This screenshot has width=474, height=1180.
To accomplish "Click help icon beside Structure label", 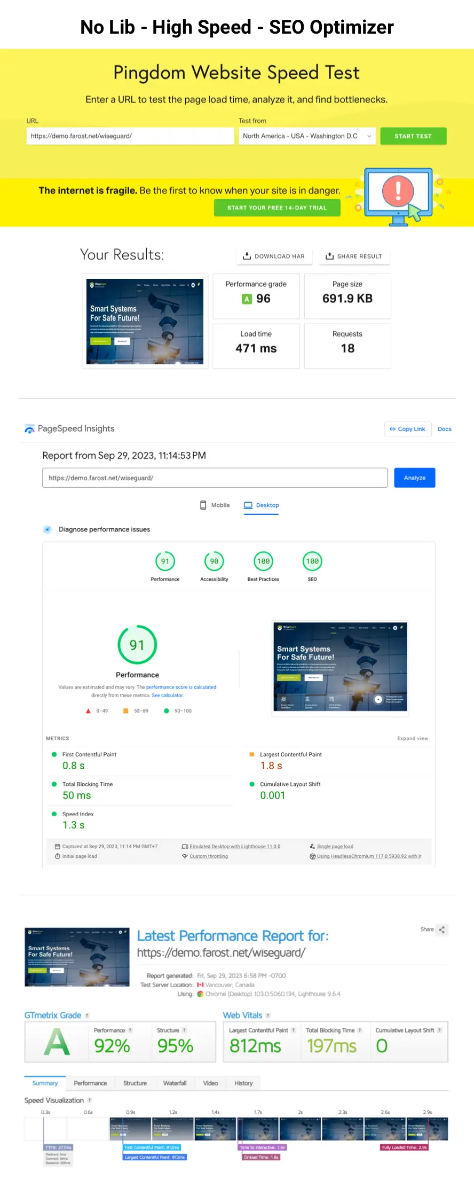I will [x=185, y=1030].
